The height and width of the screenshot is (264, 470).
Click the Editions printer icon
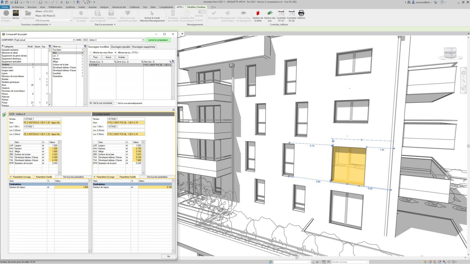point(301,13)
